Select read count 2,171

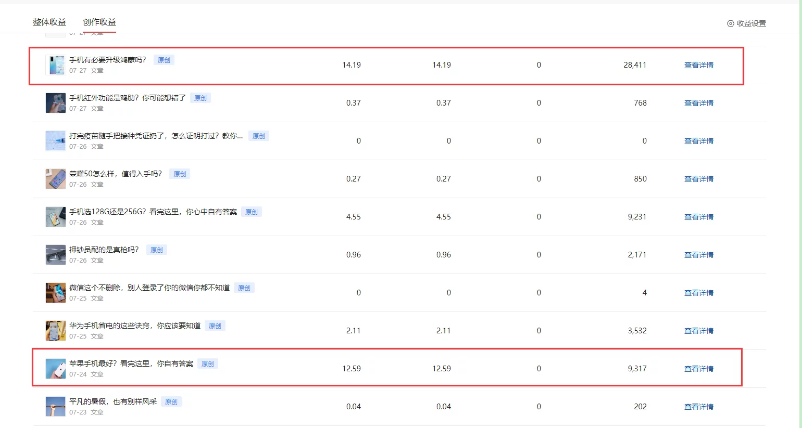tap(637, 255)
